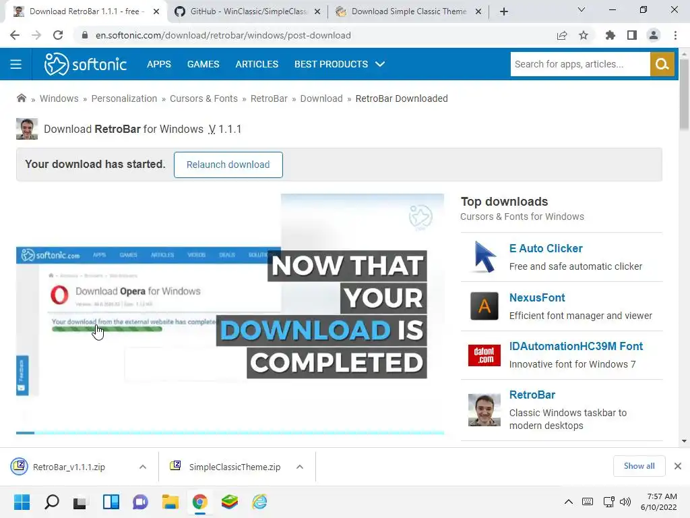
Task: Open the Chrome extensions puzzle icon
Action: (x=610, y=35)
